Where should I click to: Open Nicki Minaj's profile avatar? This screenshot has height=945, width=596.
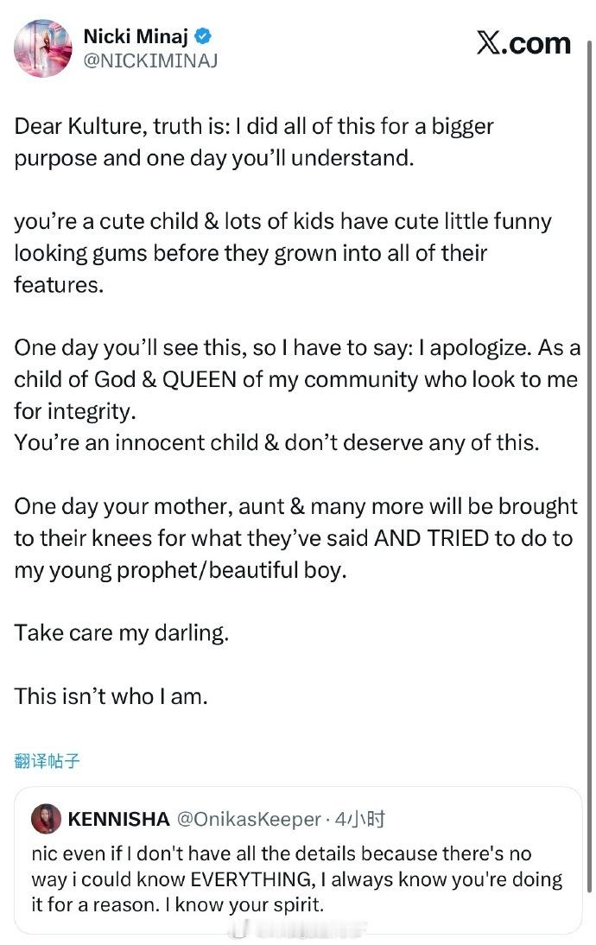coord(43,48)
